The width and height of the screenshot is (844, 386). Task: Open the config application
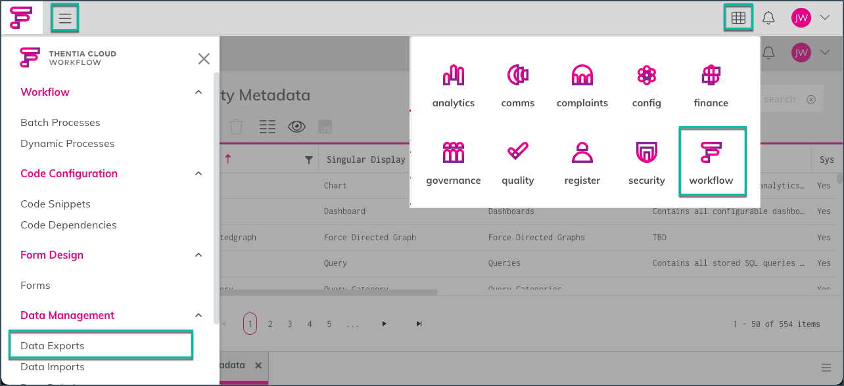tap(646, 86)
